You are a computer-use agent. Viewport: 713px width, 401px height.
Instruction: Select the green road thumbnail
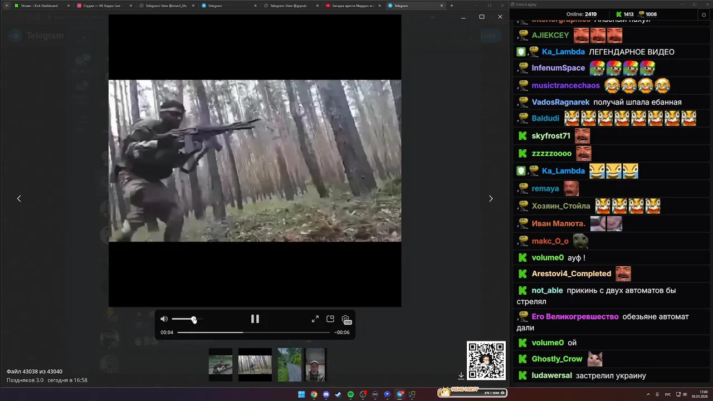coord(290,365)
